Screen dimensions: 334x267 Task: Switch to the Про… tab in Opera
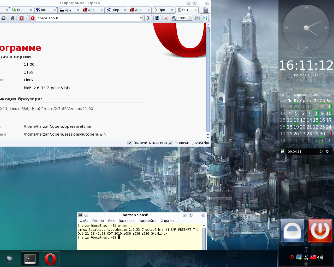[x=163, y=10]
